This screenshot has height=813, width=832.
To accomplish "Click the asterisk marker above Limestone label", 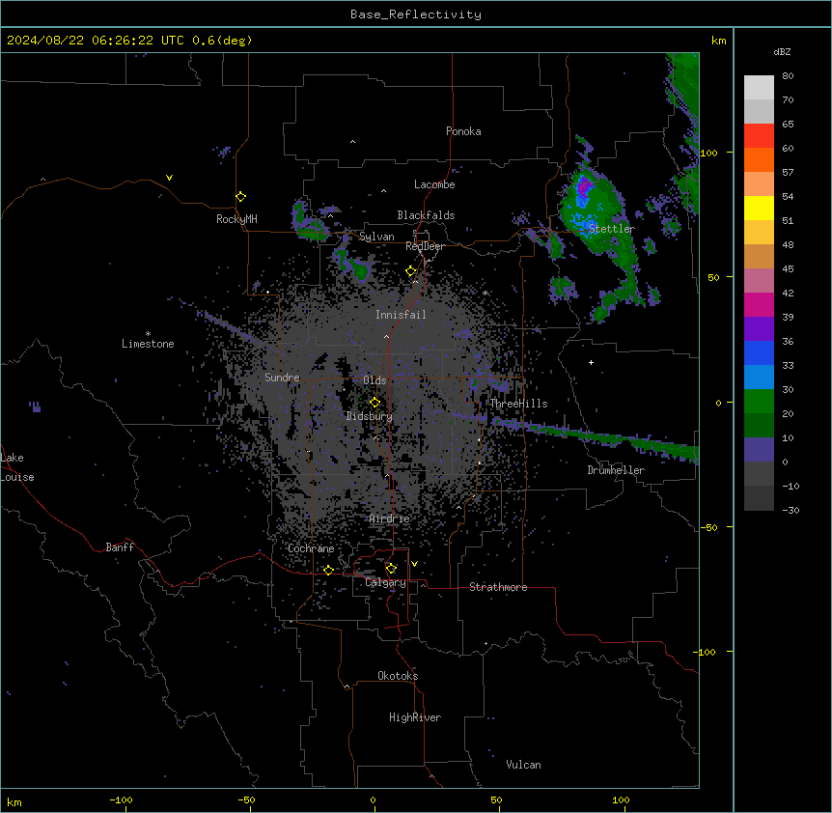I will pyautogui.click(x=148, y=334).
